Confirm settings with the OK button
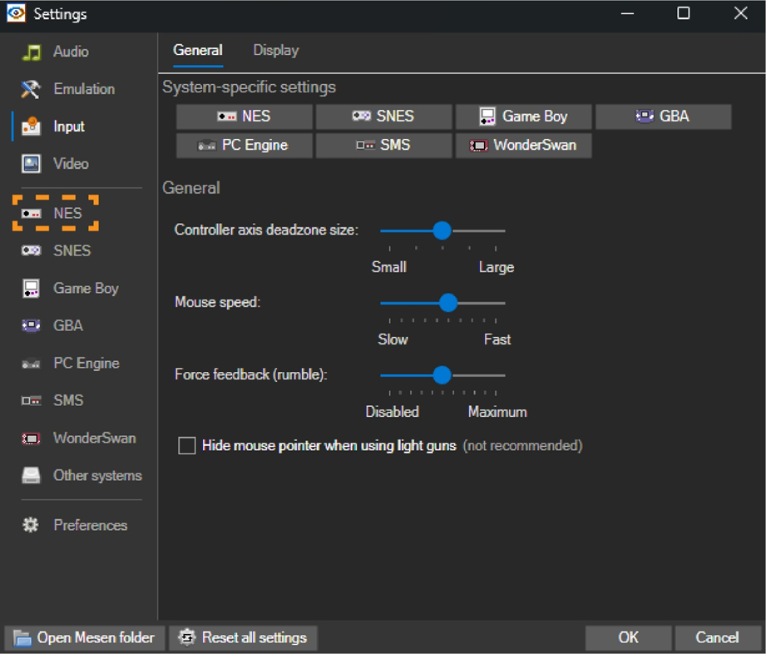 point(628,638)
